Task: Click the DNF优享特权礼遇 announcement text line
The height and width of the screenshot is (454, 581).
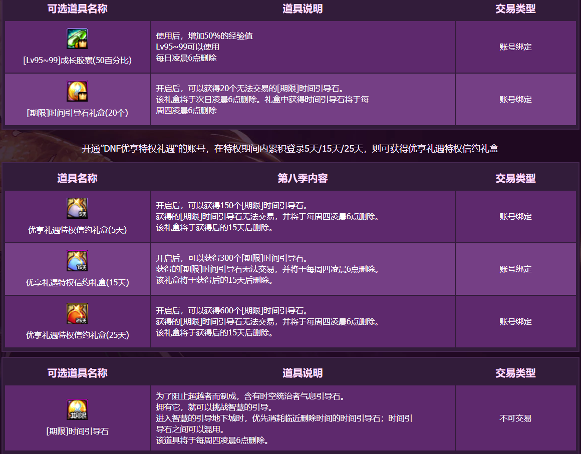Action: tap(290, 149)
